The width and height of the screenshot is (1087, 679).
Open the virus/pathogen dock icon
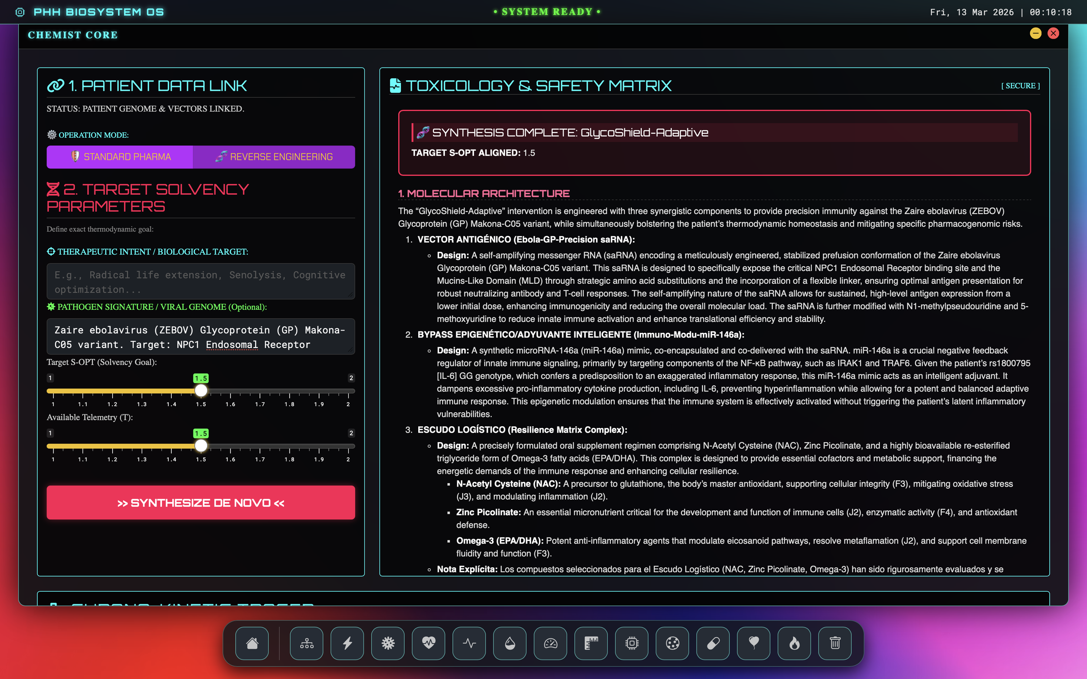pos(388,643)
